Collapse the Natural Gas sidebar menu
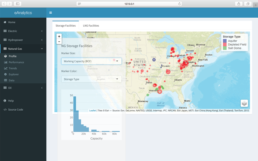 click(x=23, y=49)
